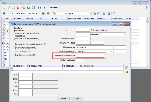Screen dimensions: 151x102
Task: Click the Izmp code input field
Action: coord(25,79)
